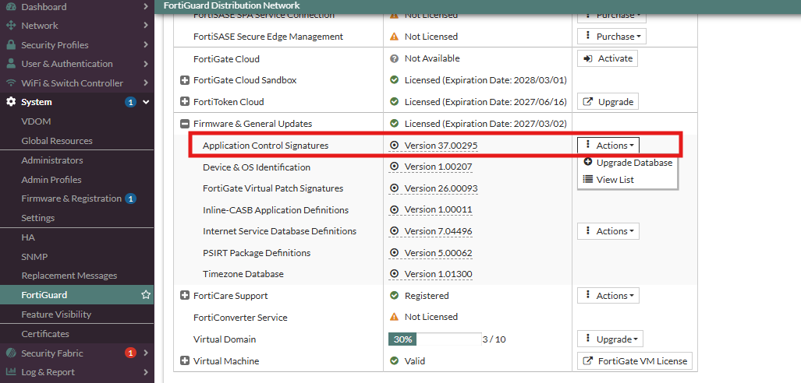801x383 pixels.
Task: Click the FortiGate Cloud Activate button
Action: click(x=608, y=58)
